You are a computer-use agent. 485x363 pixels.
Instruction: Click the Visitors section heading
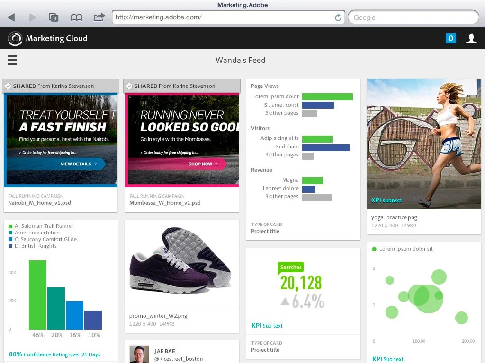pos(260,128)
